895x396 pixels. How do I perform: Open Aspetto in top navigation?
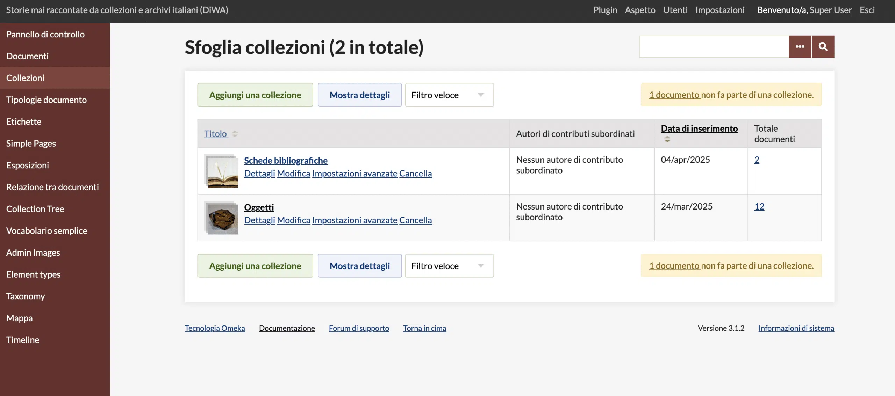(x=640, y=10)
